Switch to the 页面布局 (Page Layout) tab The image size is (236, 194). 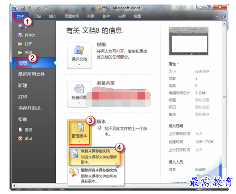72,16
